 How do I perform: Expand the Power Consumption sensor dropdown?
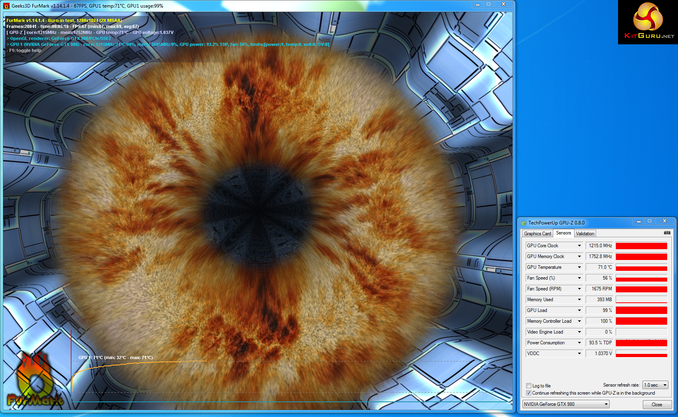[x=579, y=343]
